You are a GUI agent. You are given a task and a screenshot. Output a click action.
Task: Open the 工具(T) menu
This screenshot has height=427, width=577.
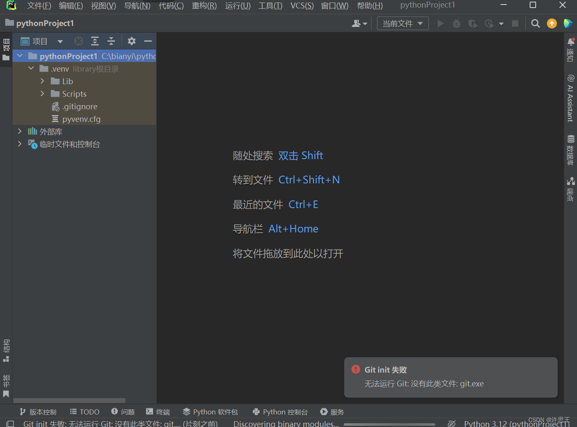[270, 5]
